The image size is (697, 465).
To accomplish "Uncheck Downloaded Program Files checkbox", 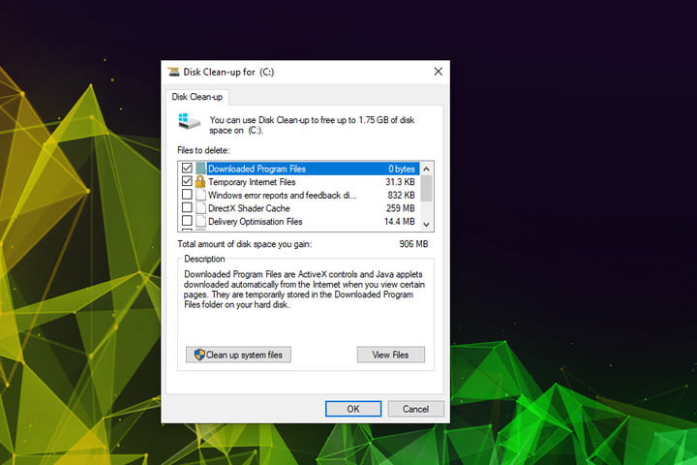I will pos(187,169).
